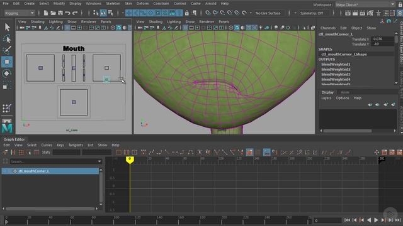Click the Undo arrow icon
Viewport: 403px width, 226px height.
pyautogui.click(x=67, y=13)
